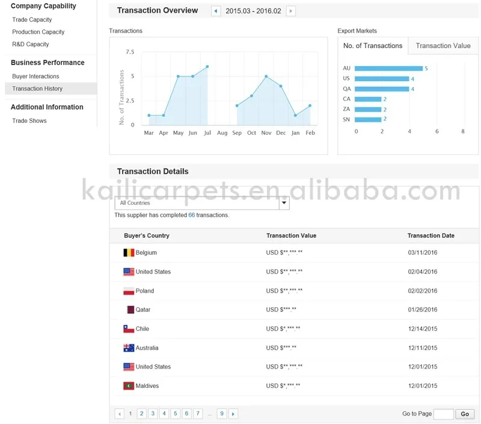
Task: Open the All Countries dropdown
Action: click(284, 203)
